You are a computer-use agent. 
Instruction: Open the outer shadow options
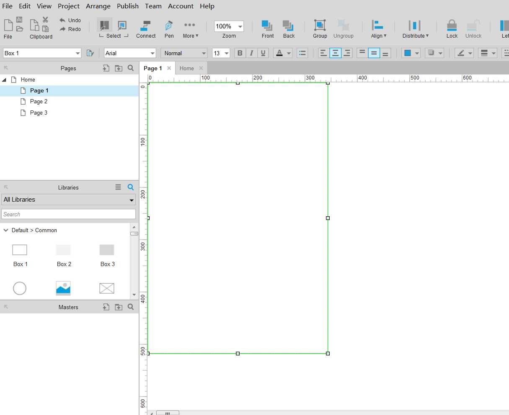pos(434,53)
